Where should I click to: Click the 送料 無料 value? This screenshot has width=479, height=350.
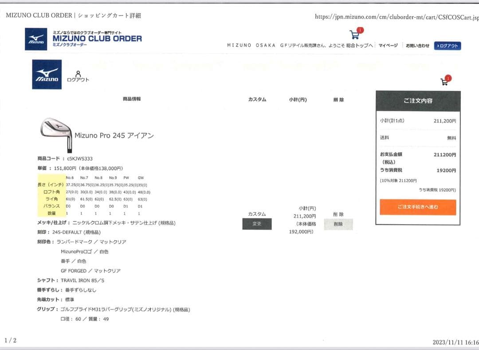452,138
